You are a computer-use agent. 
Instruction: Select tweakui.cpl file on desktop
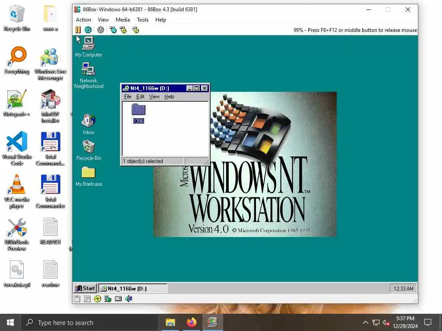tap(17, 274)
